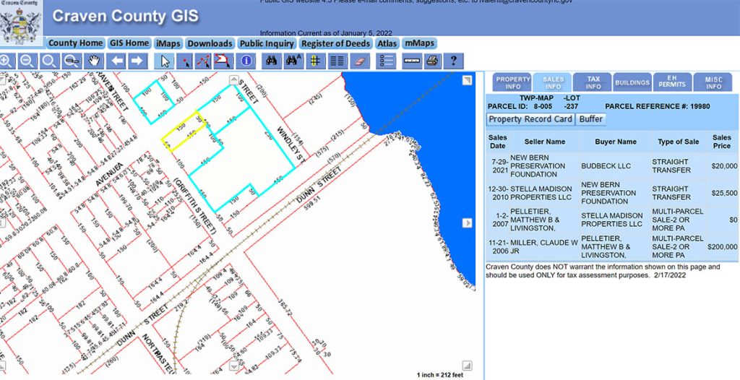The image size is (740, 380).
Task: Click PARCEL REFERENCE # 19980 text
Action: point(658,107)
